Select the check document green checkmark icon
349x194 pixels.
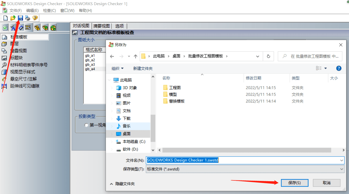pos(5,27)
